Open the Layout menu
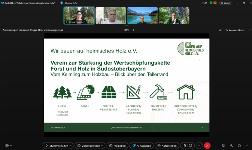Screen dimensions: 252x150 225,3
